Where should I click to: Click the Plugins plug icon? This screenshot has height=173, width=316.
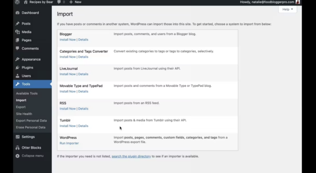18,67
